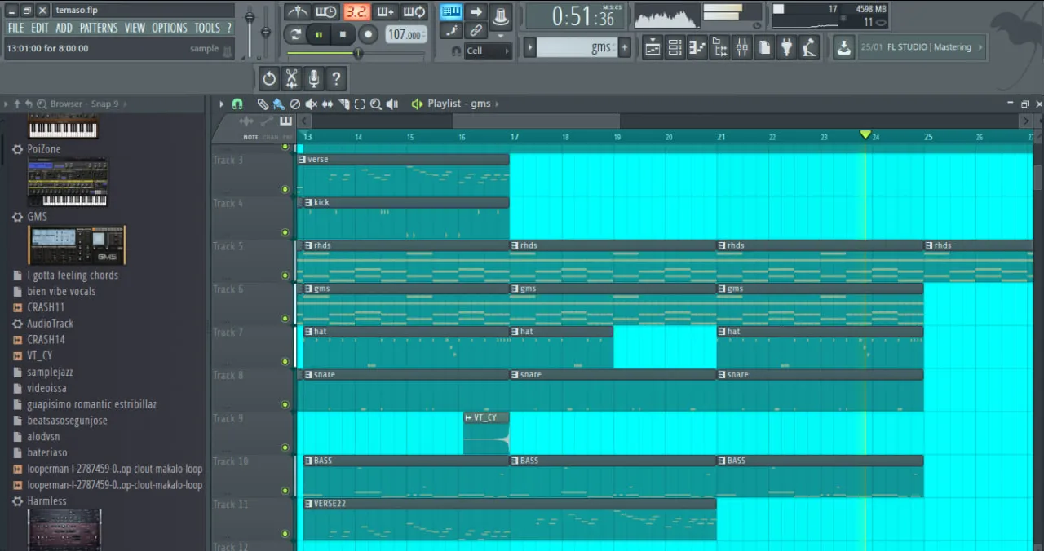Select the pencil Draw tool
Image resolution: width=1044 pixels, height=551 pixels.
point(263,104)
